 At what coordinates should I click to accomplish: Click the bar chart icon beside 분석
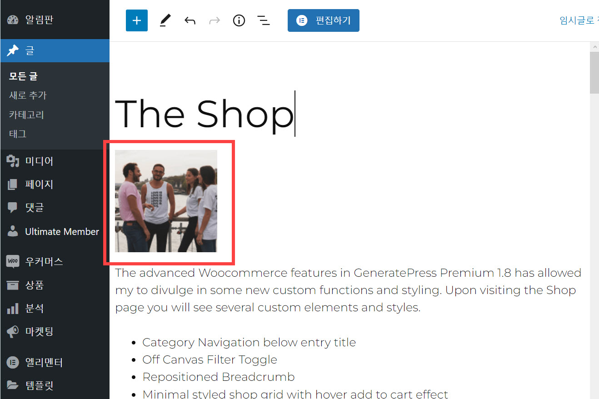pyautogui.click(x=13, y=309)
